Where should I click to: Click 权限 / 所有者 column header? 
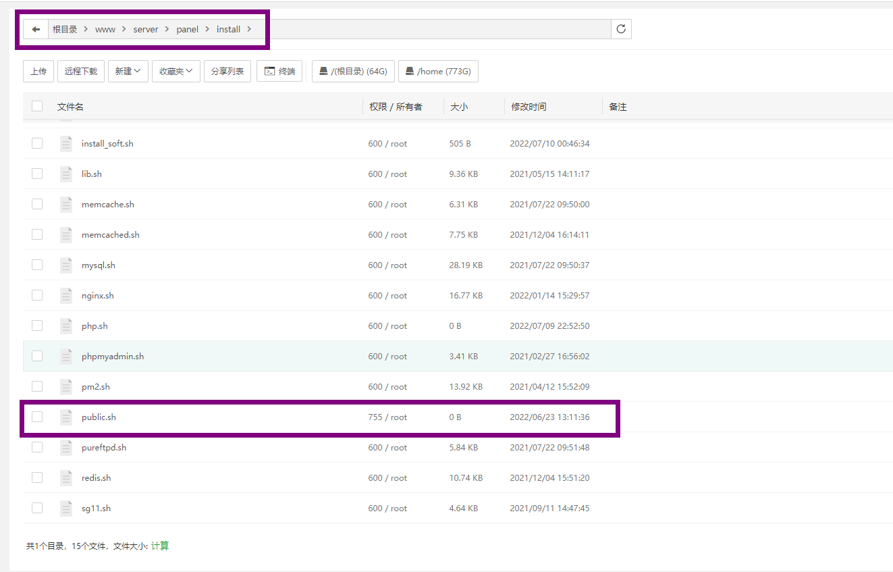click(x=396, y=107)
